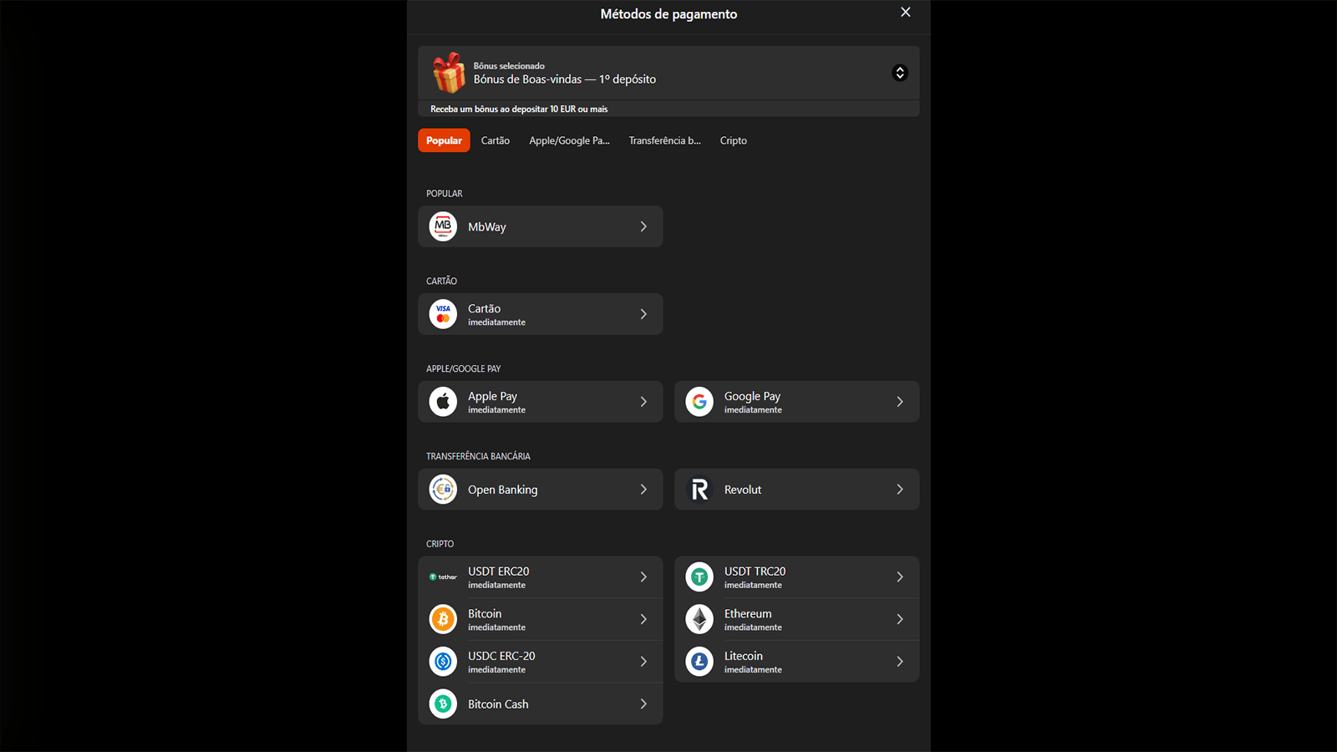Click 'Bónus de Boas-vindas — 1º depósito' text

(565, 79)
